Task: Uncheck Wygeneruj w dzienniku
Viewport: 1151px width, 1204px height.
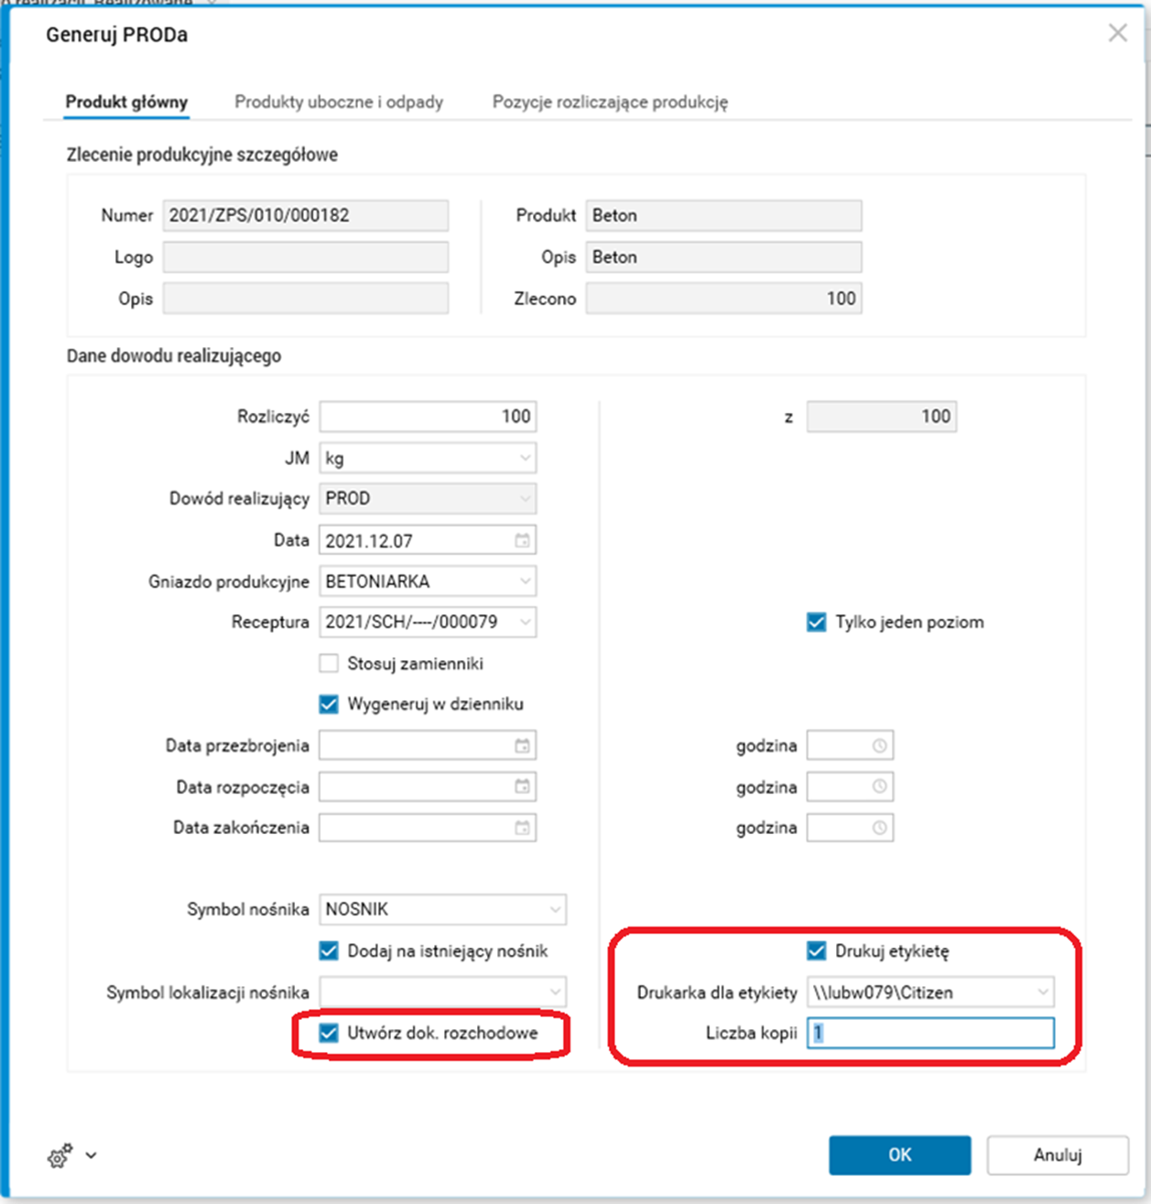Action: [329, 704]
